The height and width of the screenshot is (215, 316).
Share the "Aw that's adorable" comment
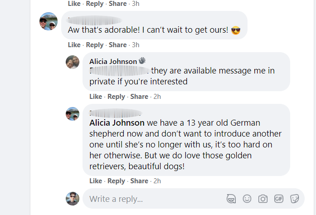tap(117, 45)
